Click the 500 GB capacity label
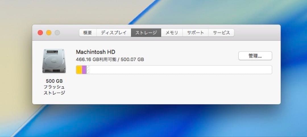Viewport: 307px width, 137px height. (54, 81)
